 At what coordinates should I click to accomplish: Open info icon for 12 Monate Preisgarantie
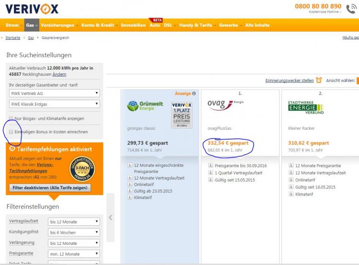(291, 165)
